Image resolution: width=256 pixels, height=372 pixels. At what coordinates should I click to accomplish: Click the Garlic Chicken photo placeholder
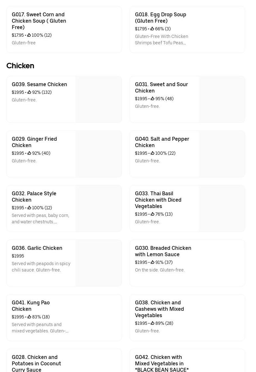pyautogui.click(x=99, y=263)
